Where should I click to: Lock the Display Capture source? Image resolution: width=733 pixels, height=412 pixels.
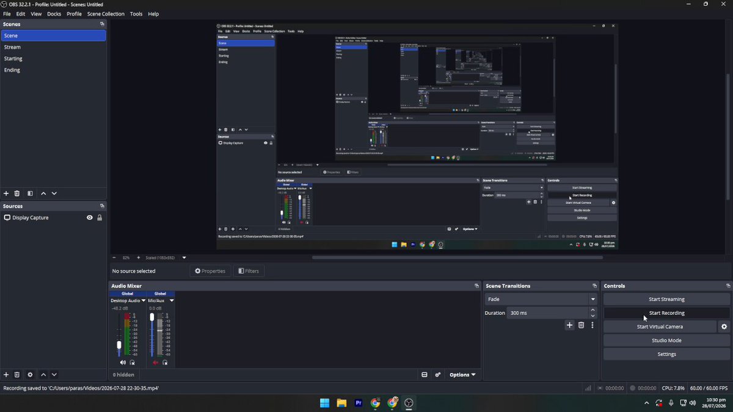click(x=100, y=218)
